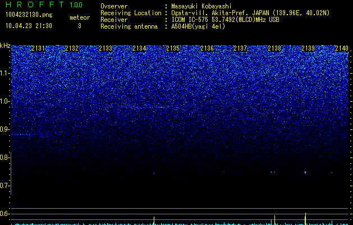Screen dimensions: 353x225
Task: Click the kHz axis unit label
Action: (x=5, y=46)
